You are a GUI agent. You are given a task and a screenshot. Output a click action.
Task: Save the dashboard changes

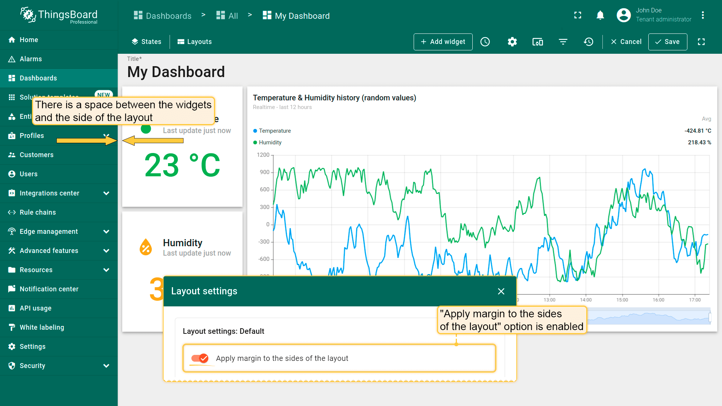coord(667,42)
